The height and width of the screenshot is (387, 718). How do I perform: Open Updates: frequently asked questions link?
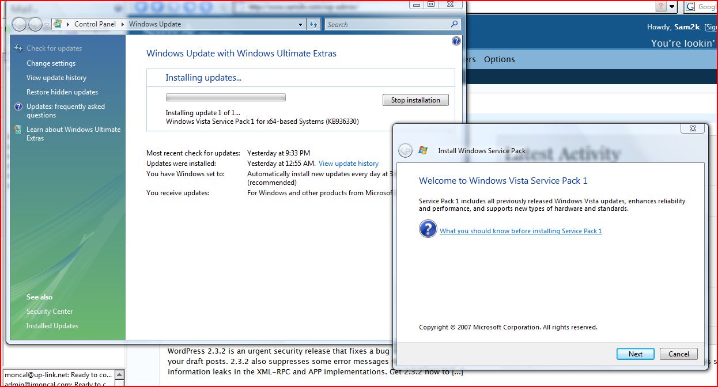click(x=66, y=111)
